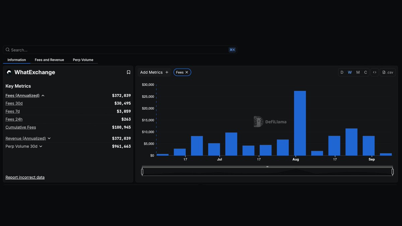Open the Information tab
Image resolution: width=402 pixels, height=226 pixels.
(17, 60)
